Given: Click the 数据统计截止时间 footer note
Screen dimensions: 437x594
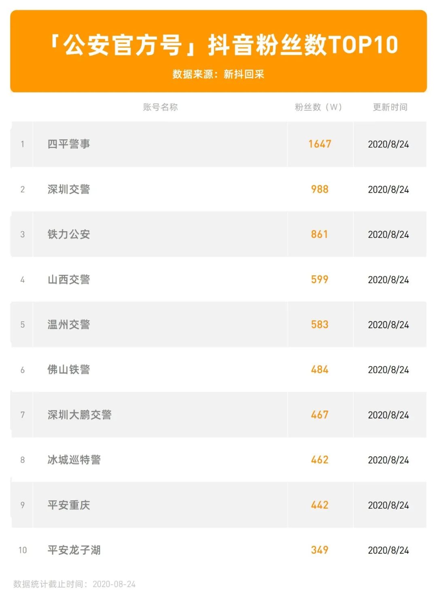Looking at the screenshot, I should pos(74,584).
